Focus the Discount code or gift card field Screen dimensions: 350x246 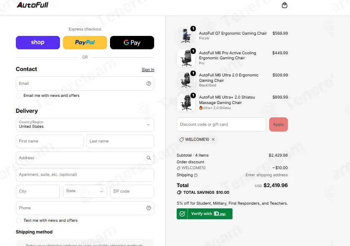[221, 124]
